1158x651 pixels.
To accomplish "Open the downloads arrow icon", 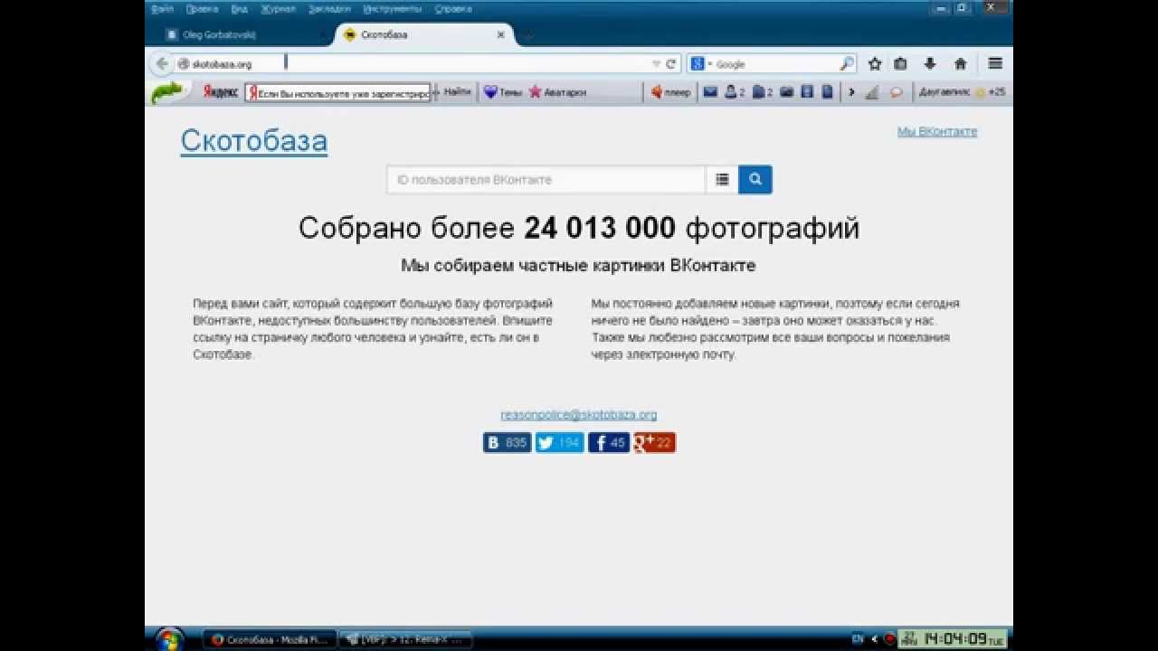I will (930, 64).
